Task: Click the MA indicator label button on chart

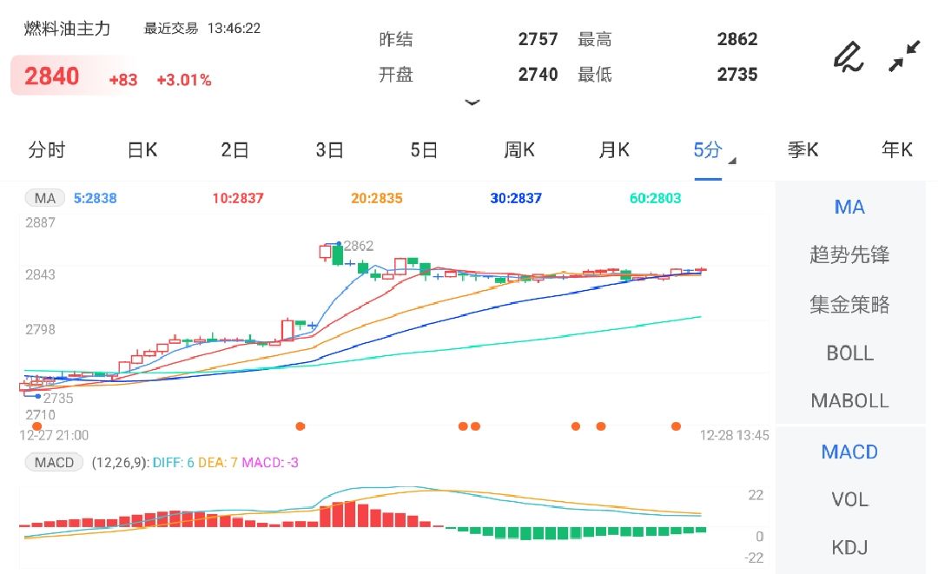Action: click(45, 198)
